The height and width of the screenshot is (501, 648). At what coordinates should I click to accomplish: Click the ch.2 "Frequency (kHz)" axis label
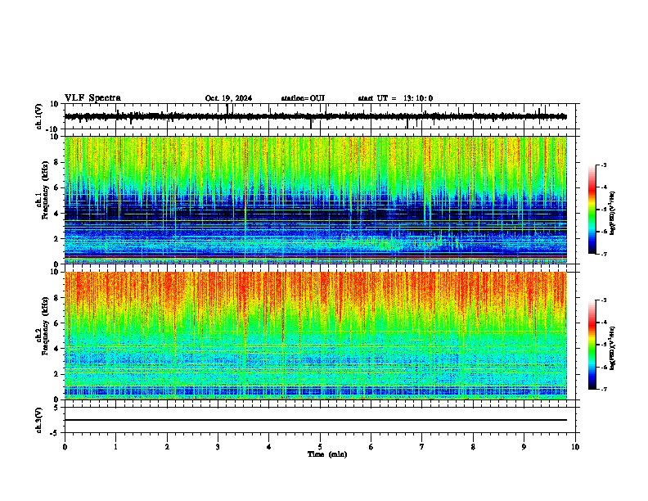coord(44,325)
